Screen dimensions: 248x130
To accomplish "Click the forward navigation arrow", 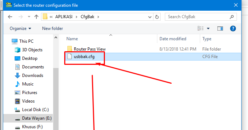I will coord(21,17).
